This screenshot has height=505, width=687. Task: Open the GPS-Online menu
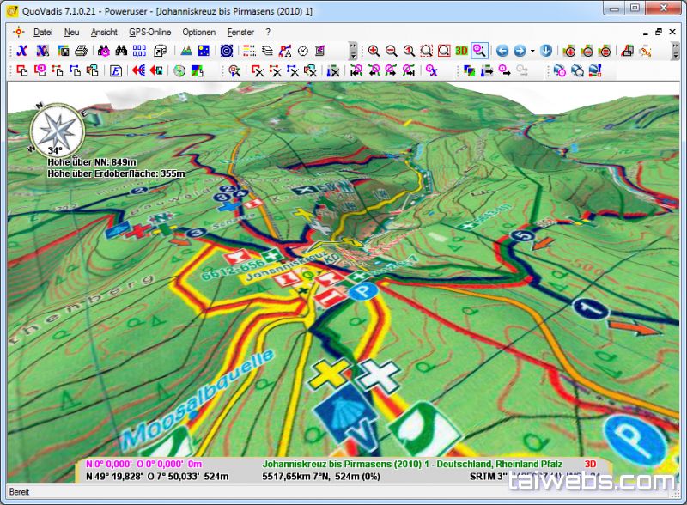point(150,32)
